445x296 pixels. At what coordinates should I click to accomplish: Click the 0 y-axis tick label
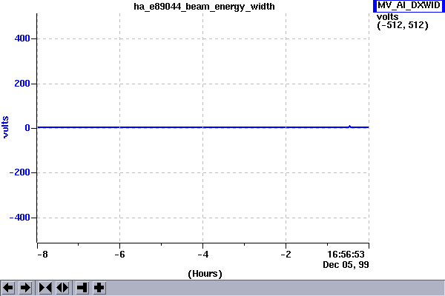pyautogui.click(x=26, y=128)
